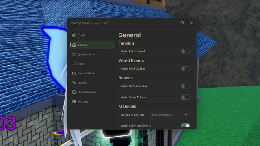Screen dimensions: 260x146
Task: Click the 'World Events' section heading
Action: pyautogui.click(x=131, y=60)
